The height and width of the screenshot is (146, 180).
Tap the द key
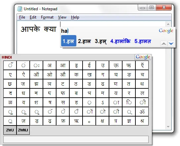(x=10, y=93)
